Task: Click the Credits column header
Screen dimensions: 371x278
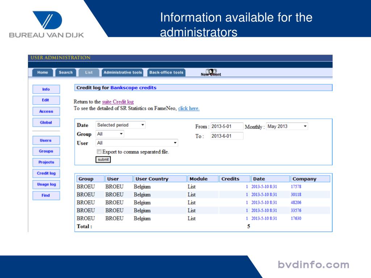Action: [235, 179]
